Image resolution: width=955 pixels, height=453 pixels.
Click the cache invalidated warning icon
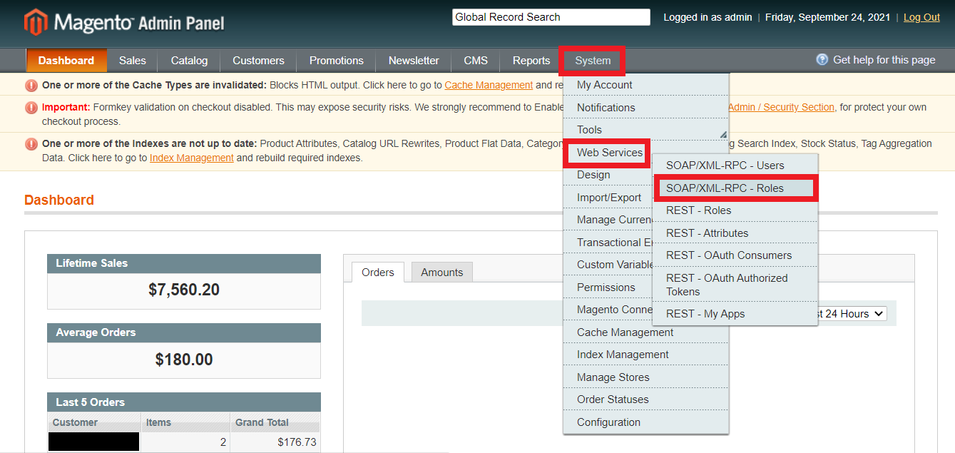31,86
